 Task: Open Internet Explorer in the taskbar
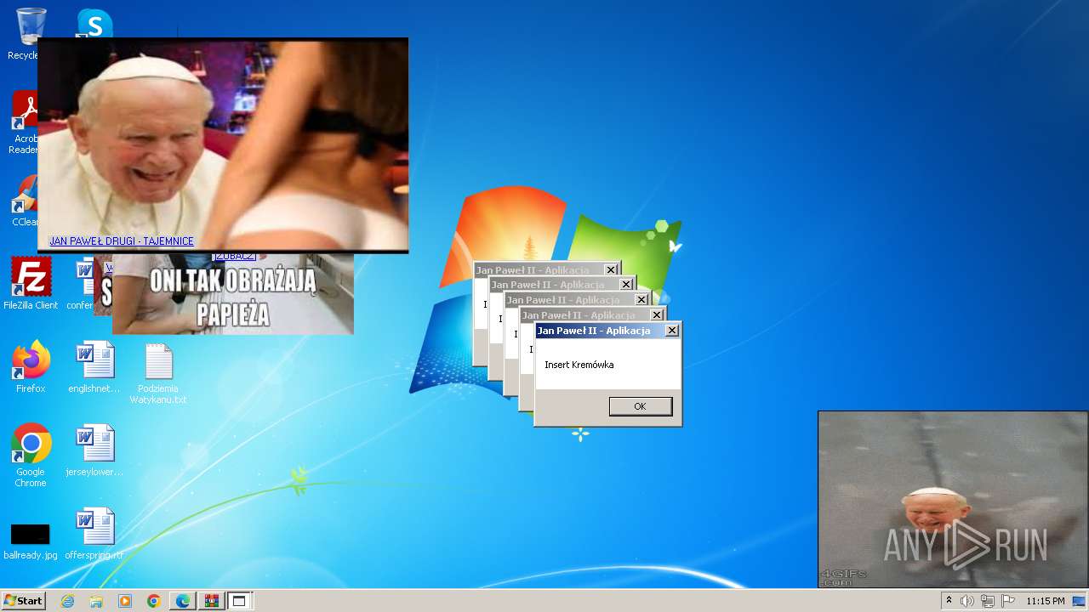pyautogui.click(x=68, y=601)
